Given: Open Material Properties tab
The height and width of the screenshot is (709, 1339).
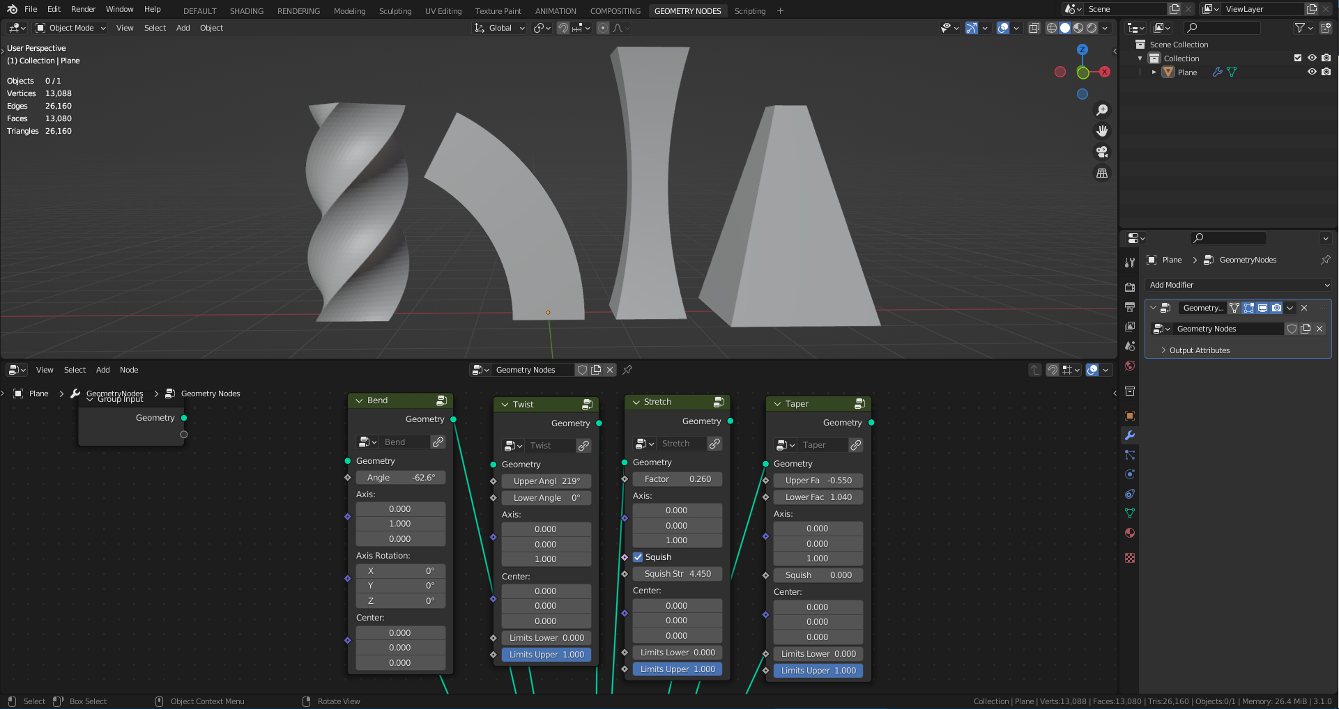Looking at the screenshot, I should tap(1130, 533).
